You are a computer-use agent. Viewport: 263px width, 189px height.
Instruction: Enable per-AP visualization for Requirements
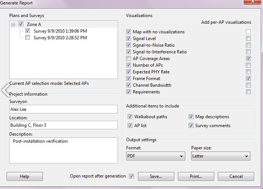pos(249,92)
